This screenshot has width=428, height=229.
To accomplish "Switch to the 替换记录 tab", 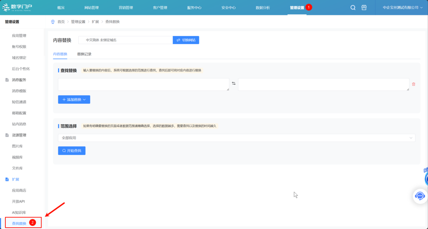I will coord(84,54).
